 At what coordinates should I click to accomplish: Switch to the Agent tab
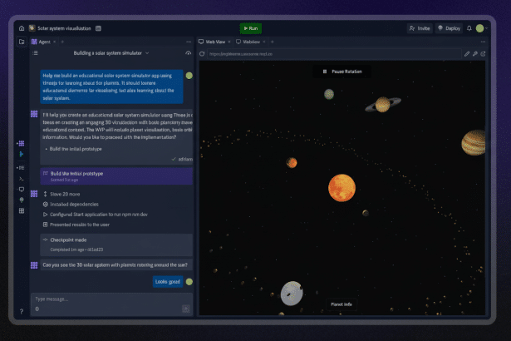42,42
